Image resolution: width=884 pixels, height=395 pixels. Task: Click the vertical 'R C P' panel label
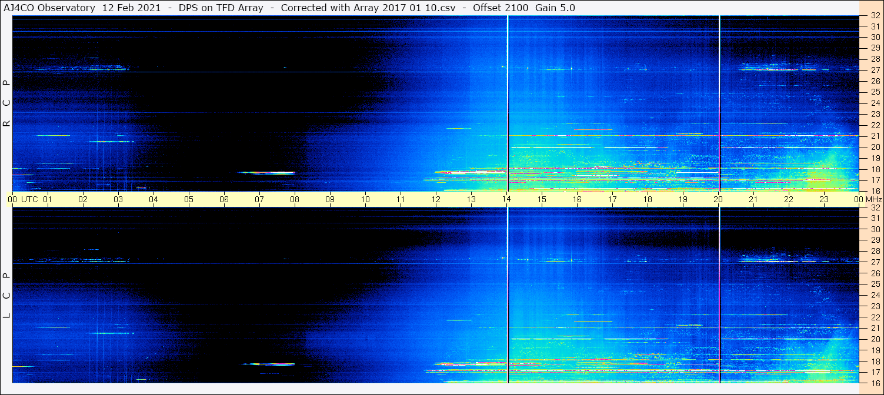pyautogui.click(x=6, y=103)
